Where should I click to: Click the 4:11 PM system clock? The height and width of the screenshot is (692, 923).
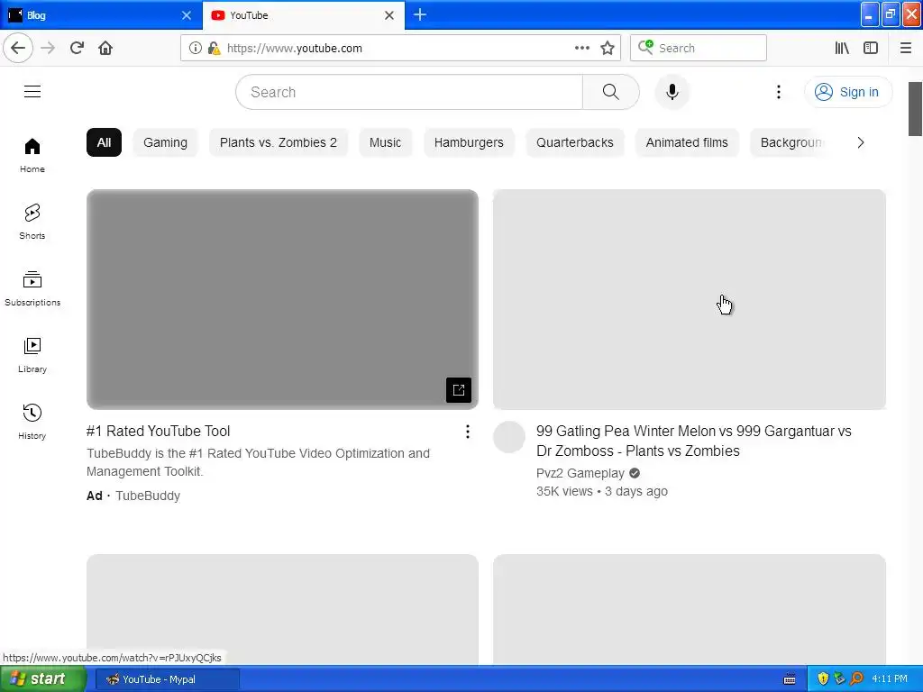coord(890,679)
